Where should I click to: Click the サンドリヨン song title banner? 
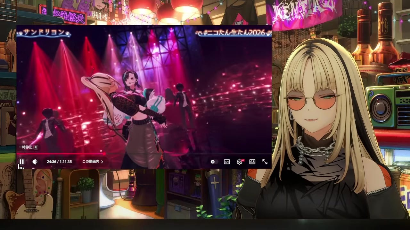44,33
